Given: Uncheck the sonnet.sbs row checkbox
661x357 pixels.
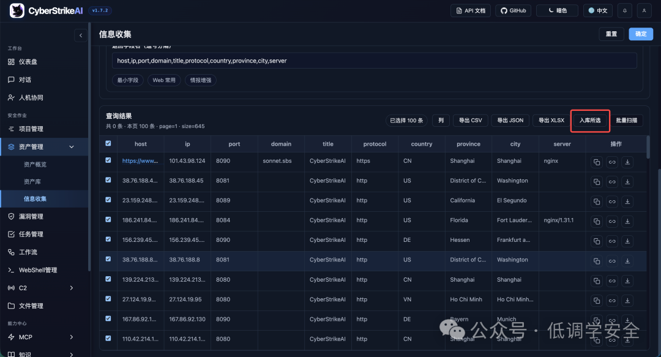Looking at the screenshot, I should [108, 160].
